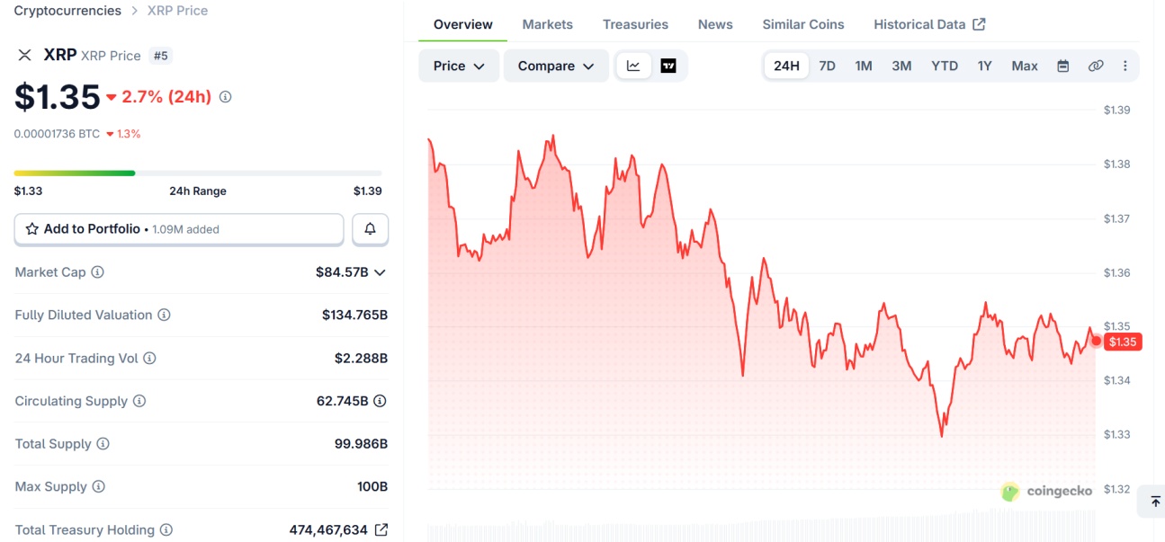Open info icon next to 2.7% (24h)
Screen dimensions: 1165x542
tap(225, 97)
